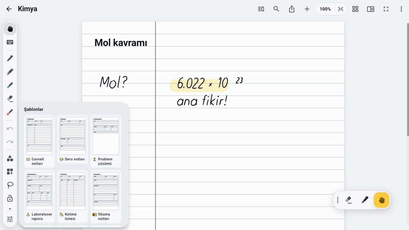Choose the Cornell notları template
Image resolution: width=409 pixels, height=230 pixels.
(39, 141)
